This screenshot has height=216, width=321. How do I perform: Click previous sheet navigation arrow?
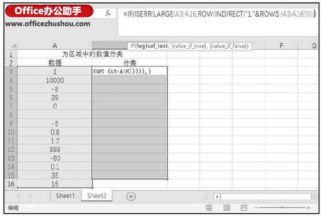[x=18, y=197]
